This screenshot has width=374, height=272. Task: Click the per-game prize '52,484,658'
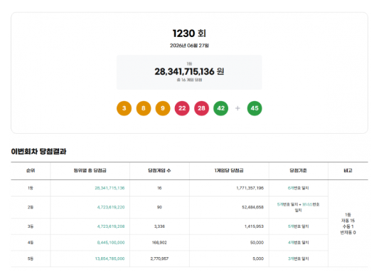253,207
